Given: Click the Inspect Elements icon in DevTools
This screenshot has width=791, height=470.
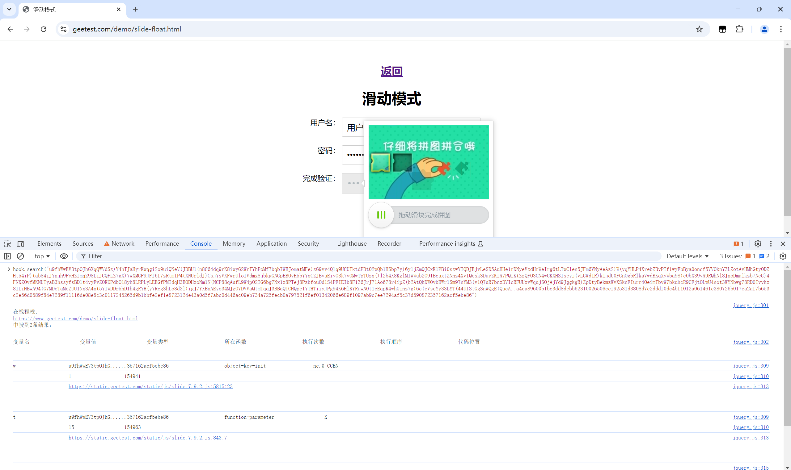Looking at the screenshot, I should 7,243.
